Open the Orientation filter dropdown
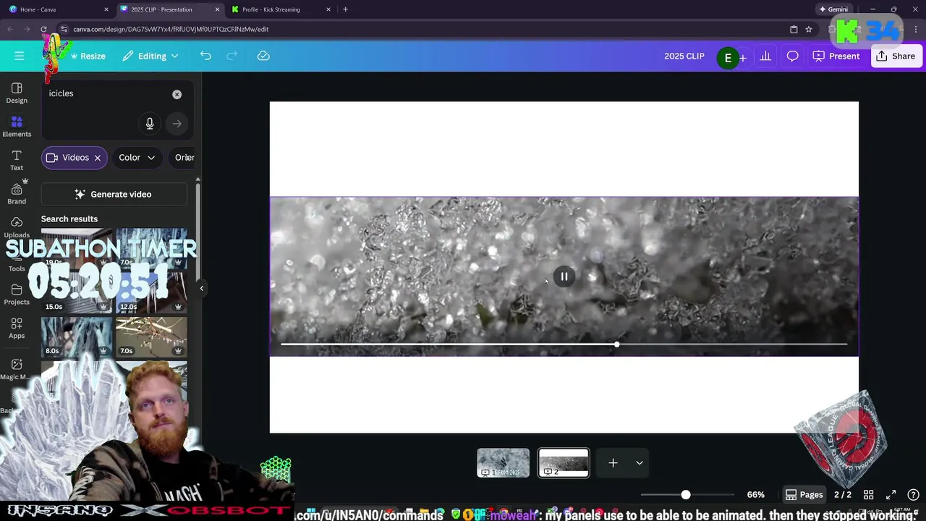Screen dimensions: 926x521 [x=184, y=157]
